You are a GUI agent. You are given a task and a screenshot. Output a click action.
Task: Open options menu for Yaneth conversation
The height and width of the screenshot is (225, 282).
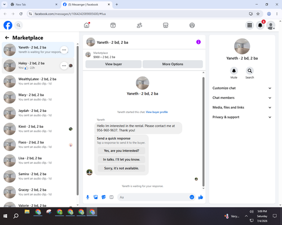click(x=64, y=50)
